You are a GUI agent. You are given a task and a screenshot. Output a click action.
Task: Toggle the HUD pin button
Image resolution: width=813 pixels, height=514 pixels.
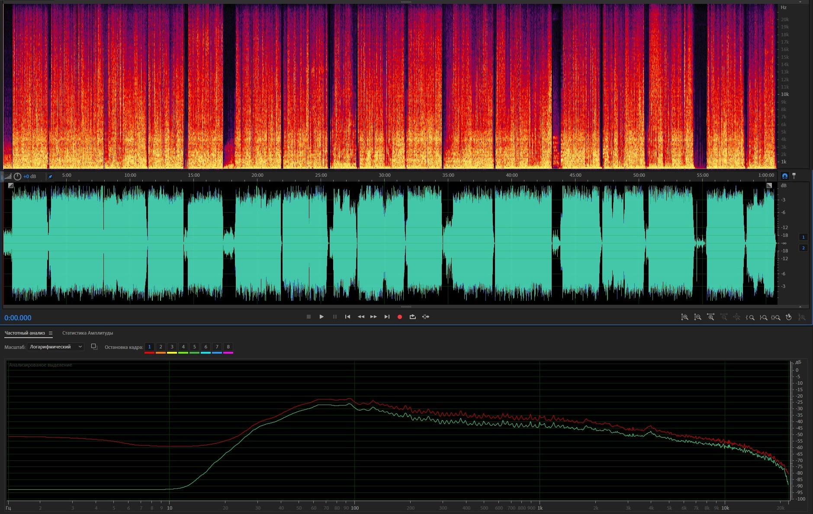pos(50,176)
